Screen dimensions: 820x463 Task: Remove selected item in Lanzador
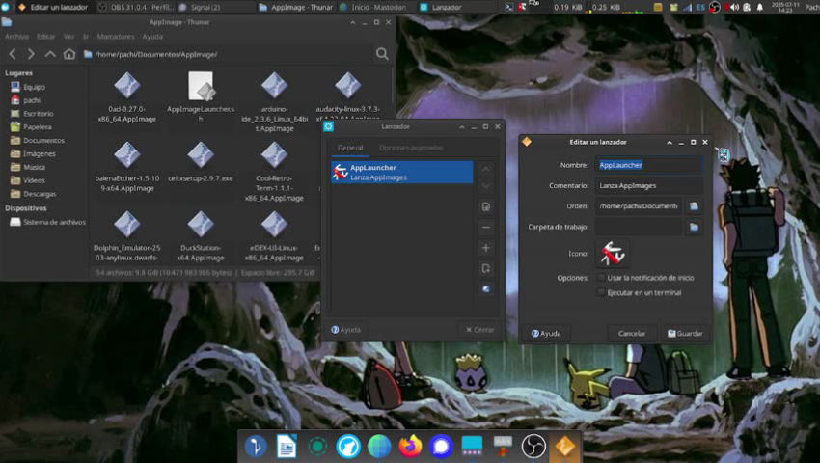486,227
